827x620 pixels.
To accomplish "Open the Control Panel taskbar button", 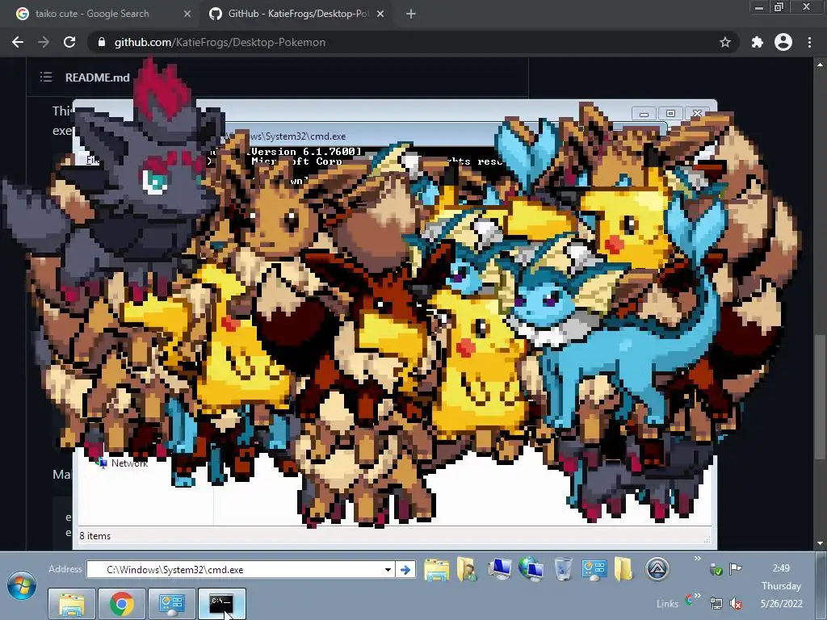I will click(x=171, y=604).
